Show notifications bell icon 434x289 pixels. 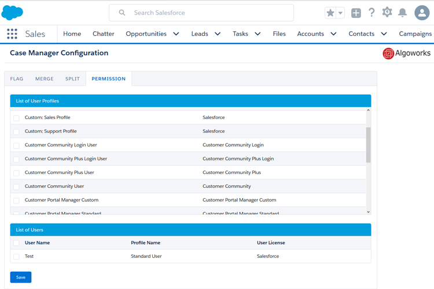coord(402,13)
